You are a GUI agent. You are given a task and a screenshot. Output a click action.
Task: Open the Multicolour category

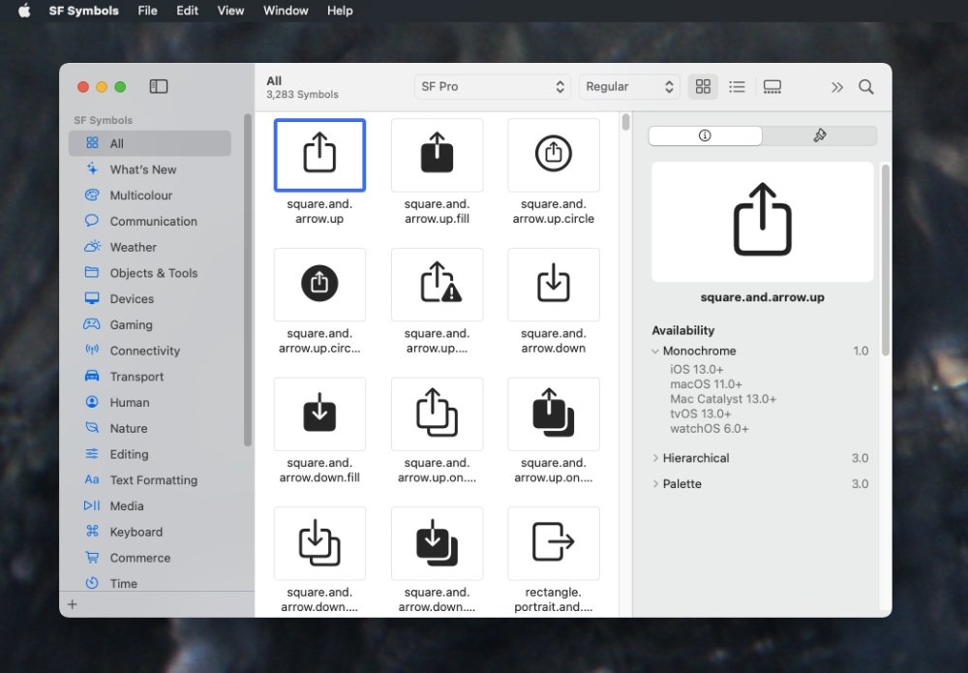150,195
